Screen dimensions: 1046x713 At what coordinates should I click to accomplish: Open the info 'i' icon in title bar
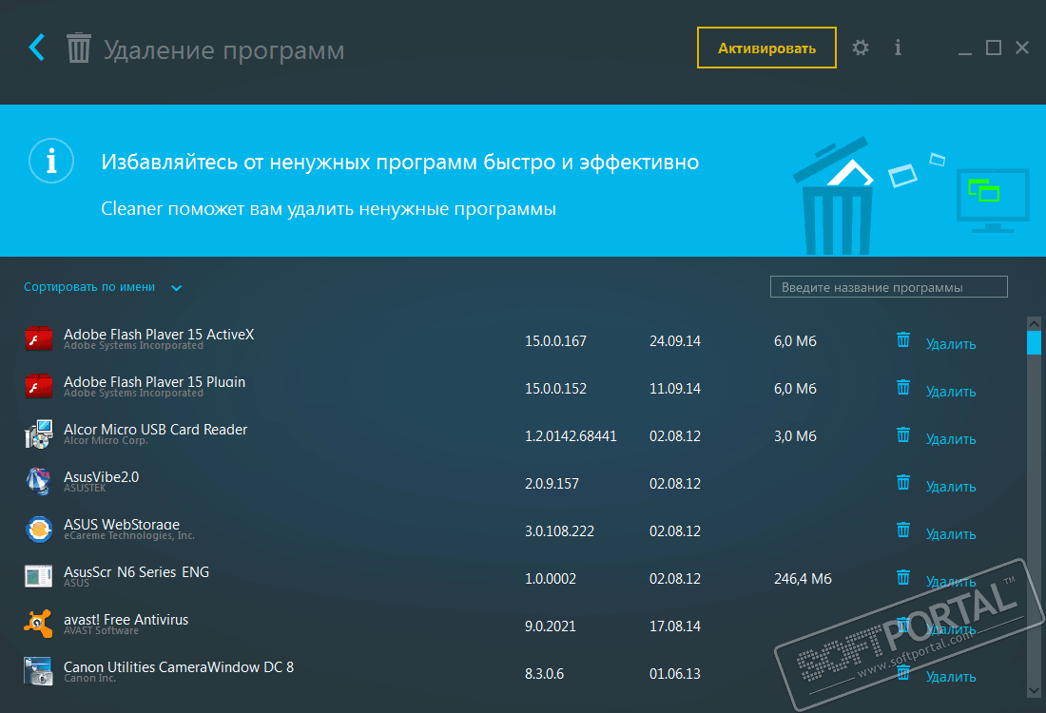tap(898, 48)
